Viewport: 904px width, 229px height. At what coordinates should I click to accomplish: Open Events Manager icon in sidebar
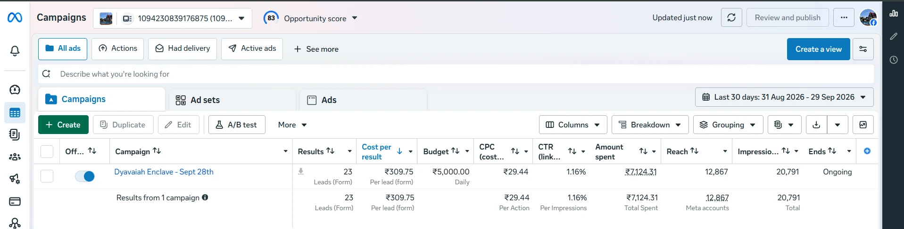pyautogui.click(x=15, y=223)
